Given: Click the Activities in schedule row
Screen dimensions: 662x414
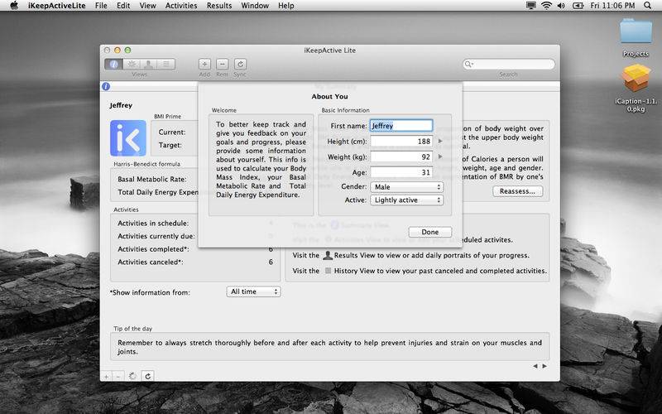Looking at the screenshot, I should pyautogui.click(x=195, y=223).
